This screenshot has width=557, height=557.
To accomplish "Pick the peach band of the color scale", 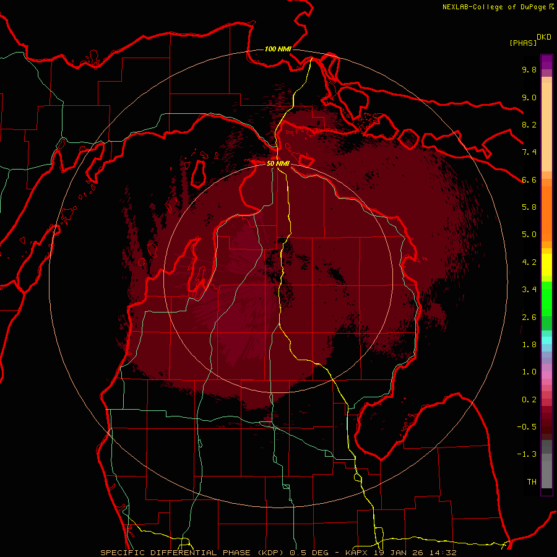I will pyautogui.click(x=546, y=127).
